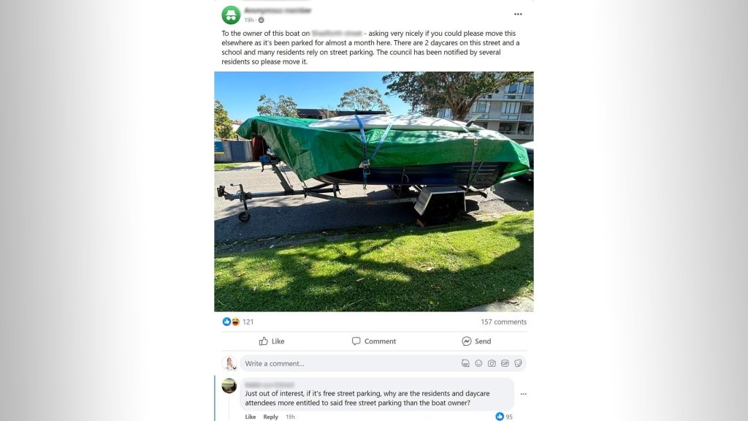Show the haha reaction emoji list
The height and width of the screenshot is (421, 748).
pyautogui.click(x=236, y=322)
